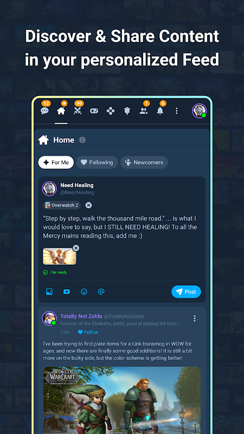Switch to the Following feed tab
Image resolution: width=244 pixels, height=434 pixels.
pos(97,162)
